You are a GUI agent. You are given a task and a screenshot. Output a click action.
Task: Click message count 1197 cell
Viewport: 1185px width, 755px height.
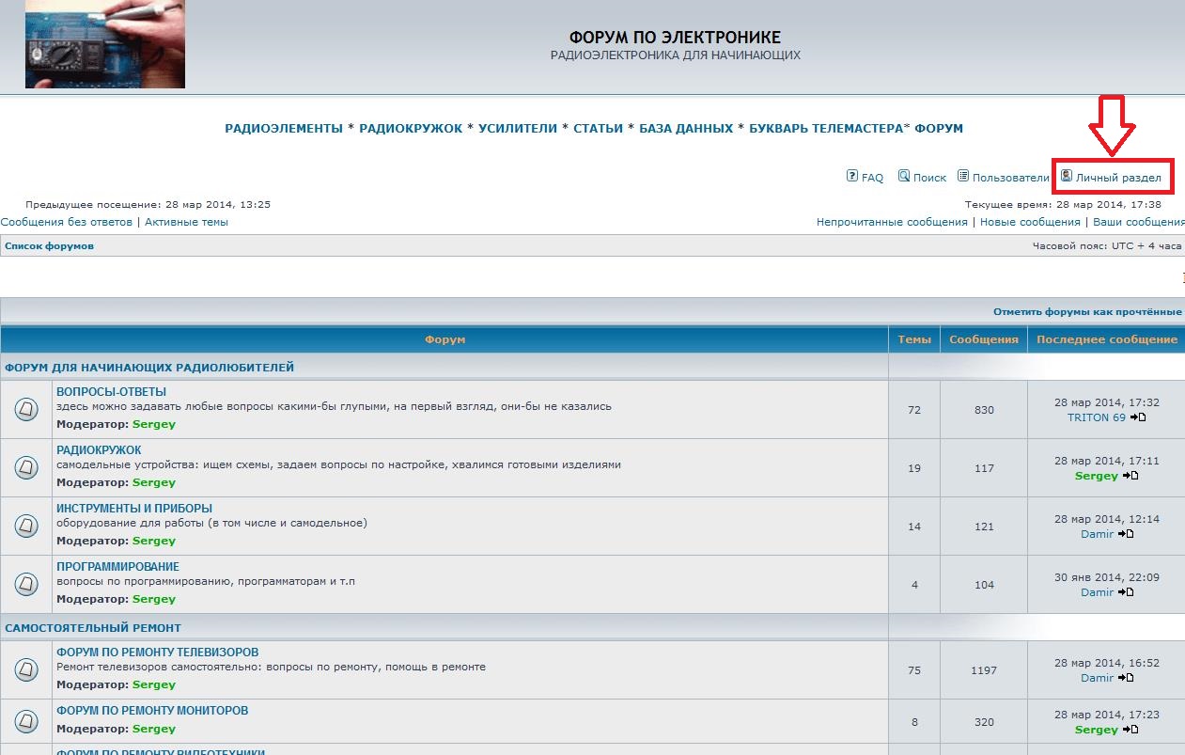pos(984,670)
